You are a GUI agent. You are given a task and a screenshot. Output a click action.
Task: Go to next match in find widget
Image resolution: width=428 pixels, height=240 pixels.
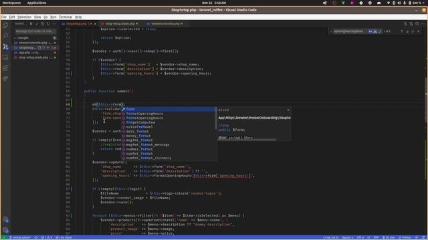(x=407, y=31)
